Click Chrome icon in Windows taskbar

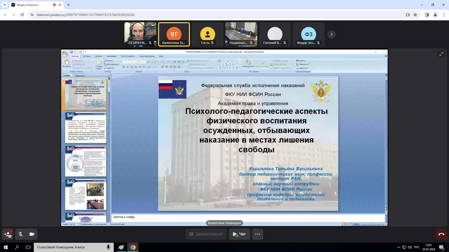[x=132, y=247]
